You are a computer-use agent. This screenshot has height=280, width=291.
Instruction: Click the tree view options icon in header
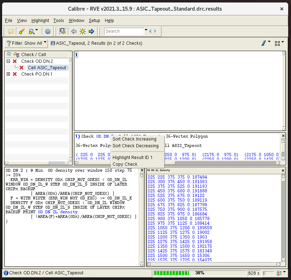(9, 54)
